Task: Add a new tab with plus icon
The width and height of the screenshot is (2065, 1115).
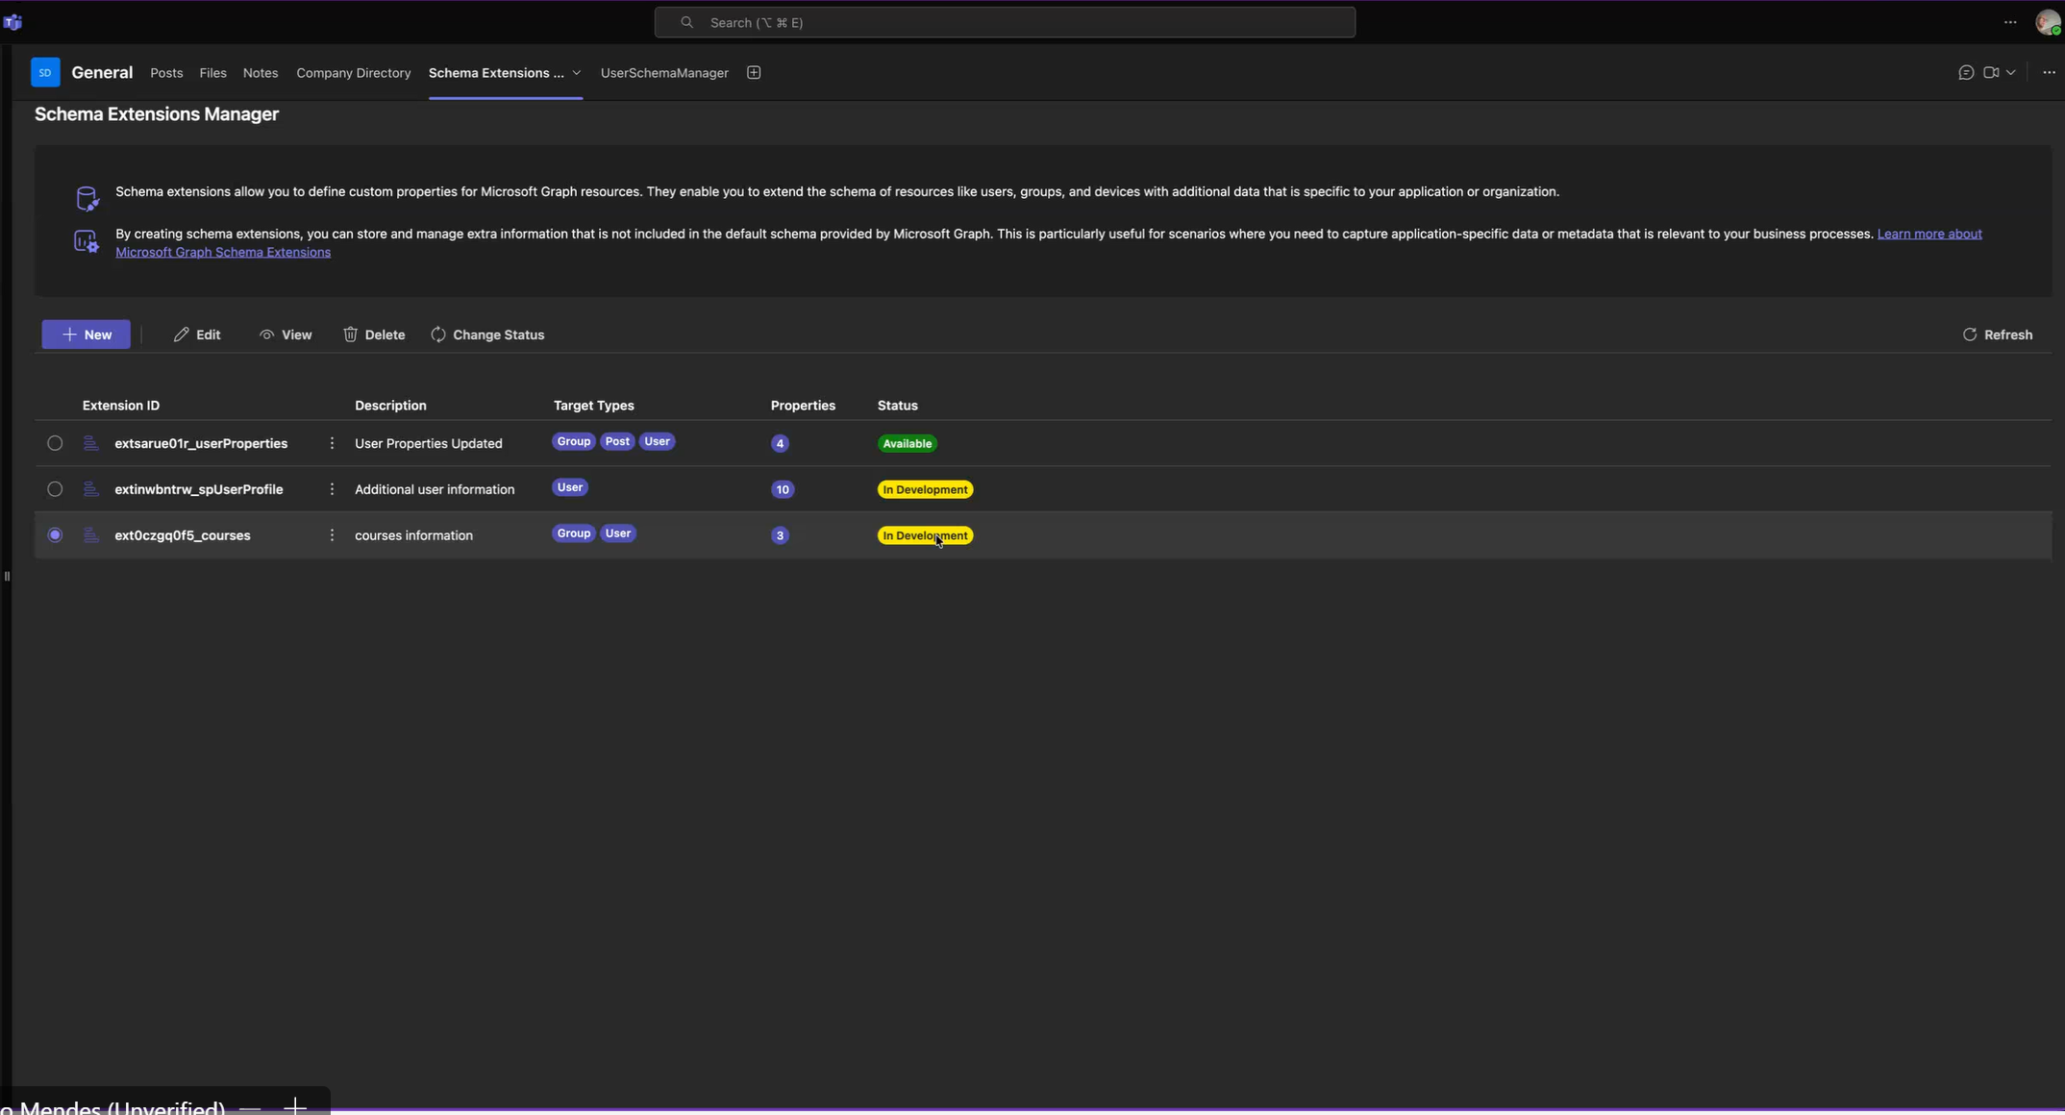Action: pyautogui.click(x=754, y=73)
